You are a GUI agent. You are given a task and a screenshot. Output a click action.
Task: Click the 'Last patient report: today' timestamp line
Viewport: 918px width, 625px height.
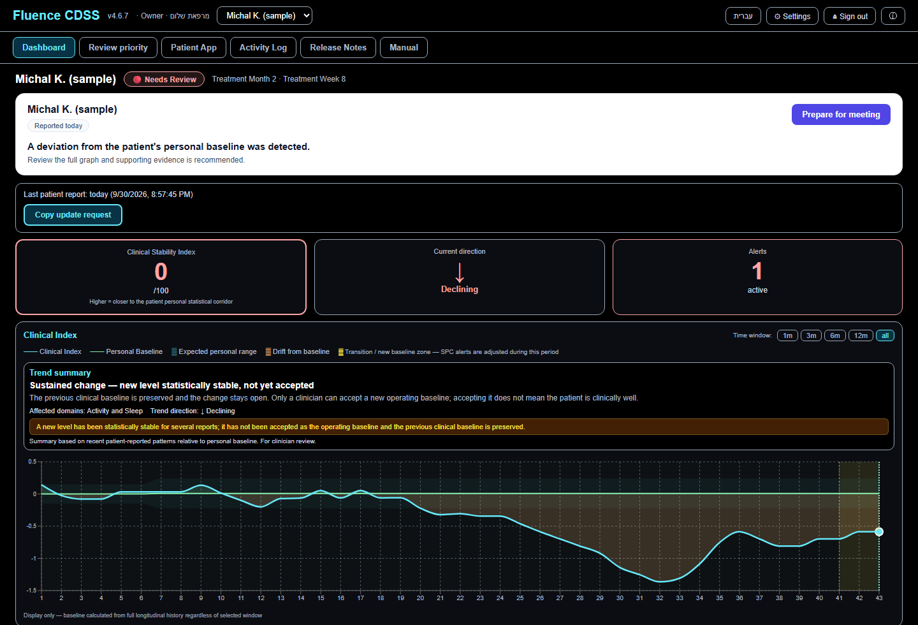[x=108, y=195]
